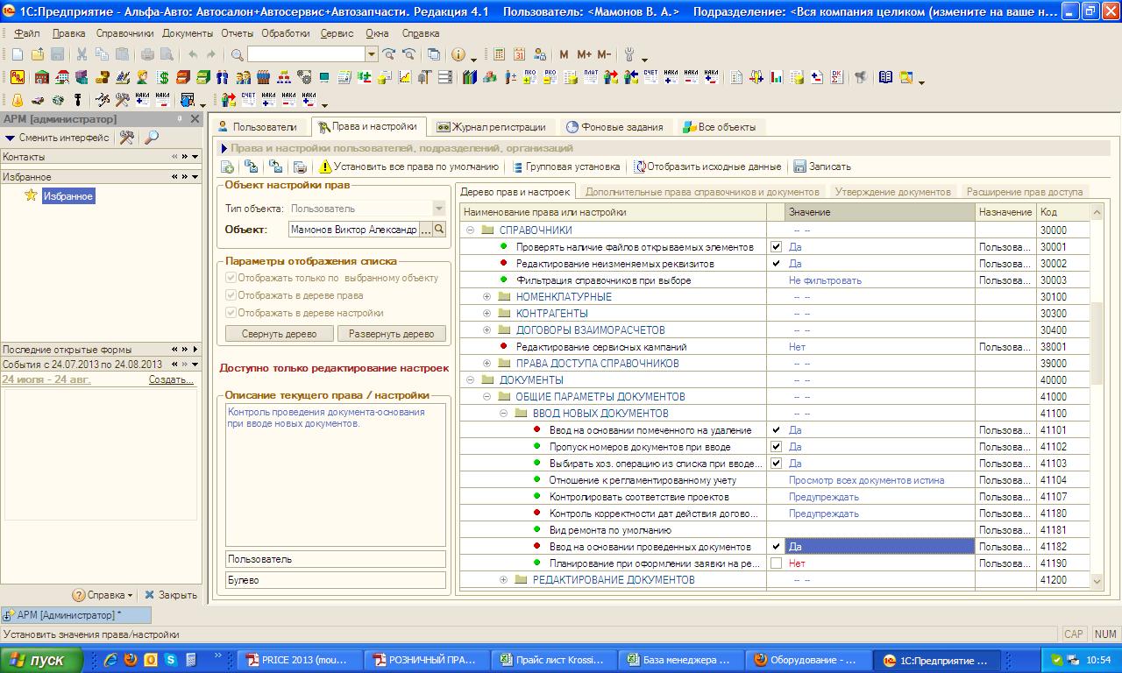Viewport: 1122px width, 673px height.
Task: Click the M- memory button
Action: click(604, 54)
